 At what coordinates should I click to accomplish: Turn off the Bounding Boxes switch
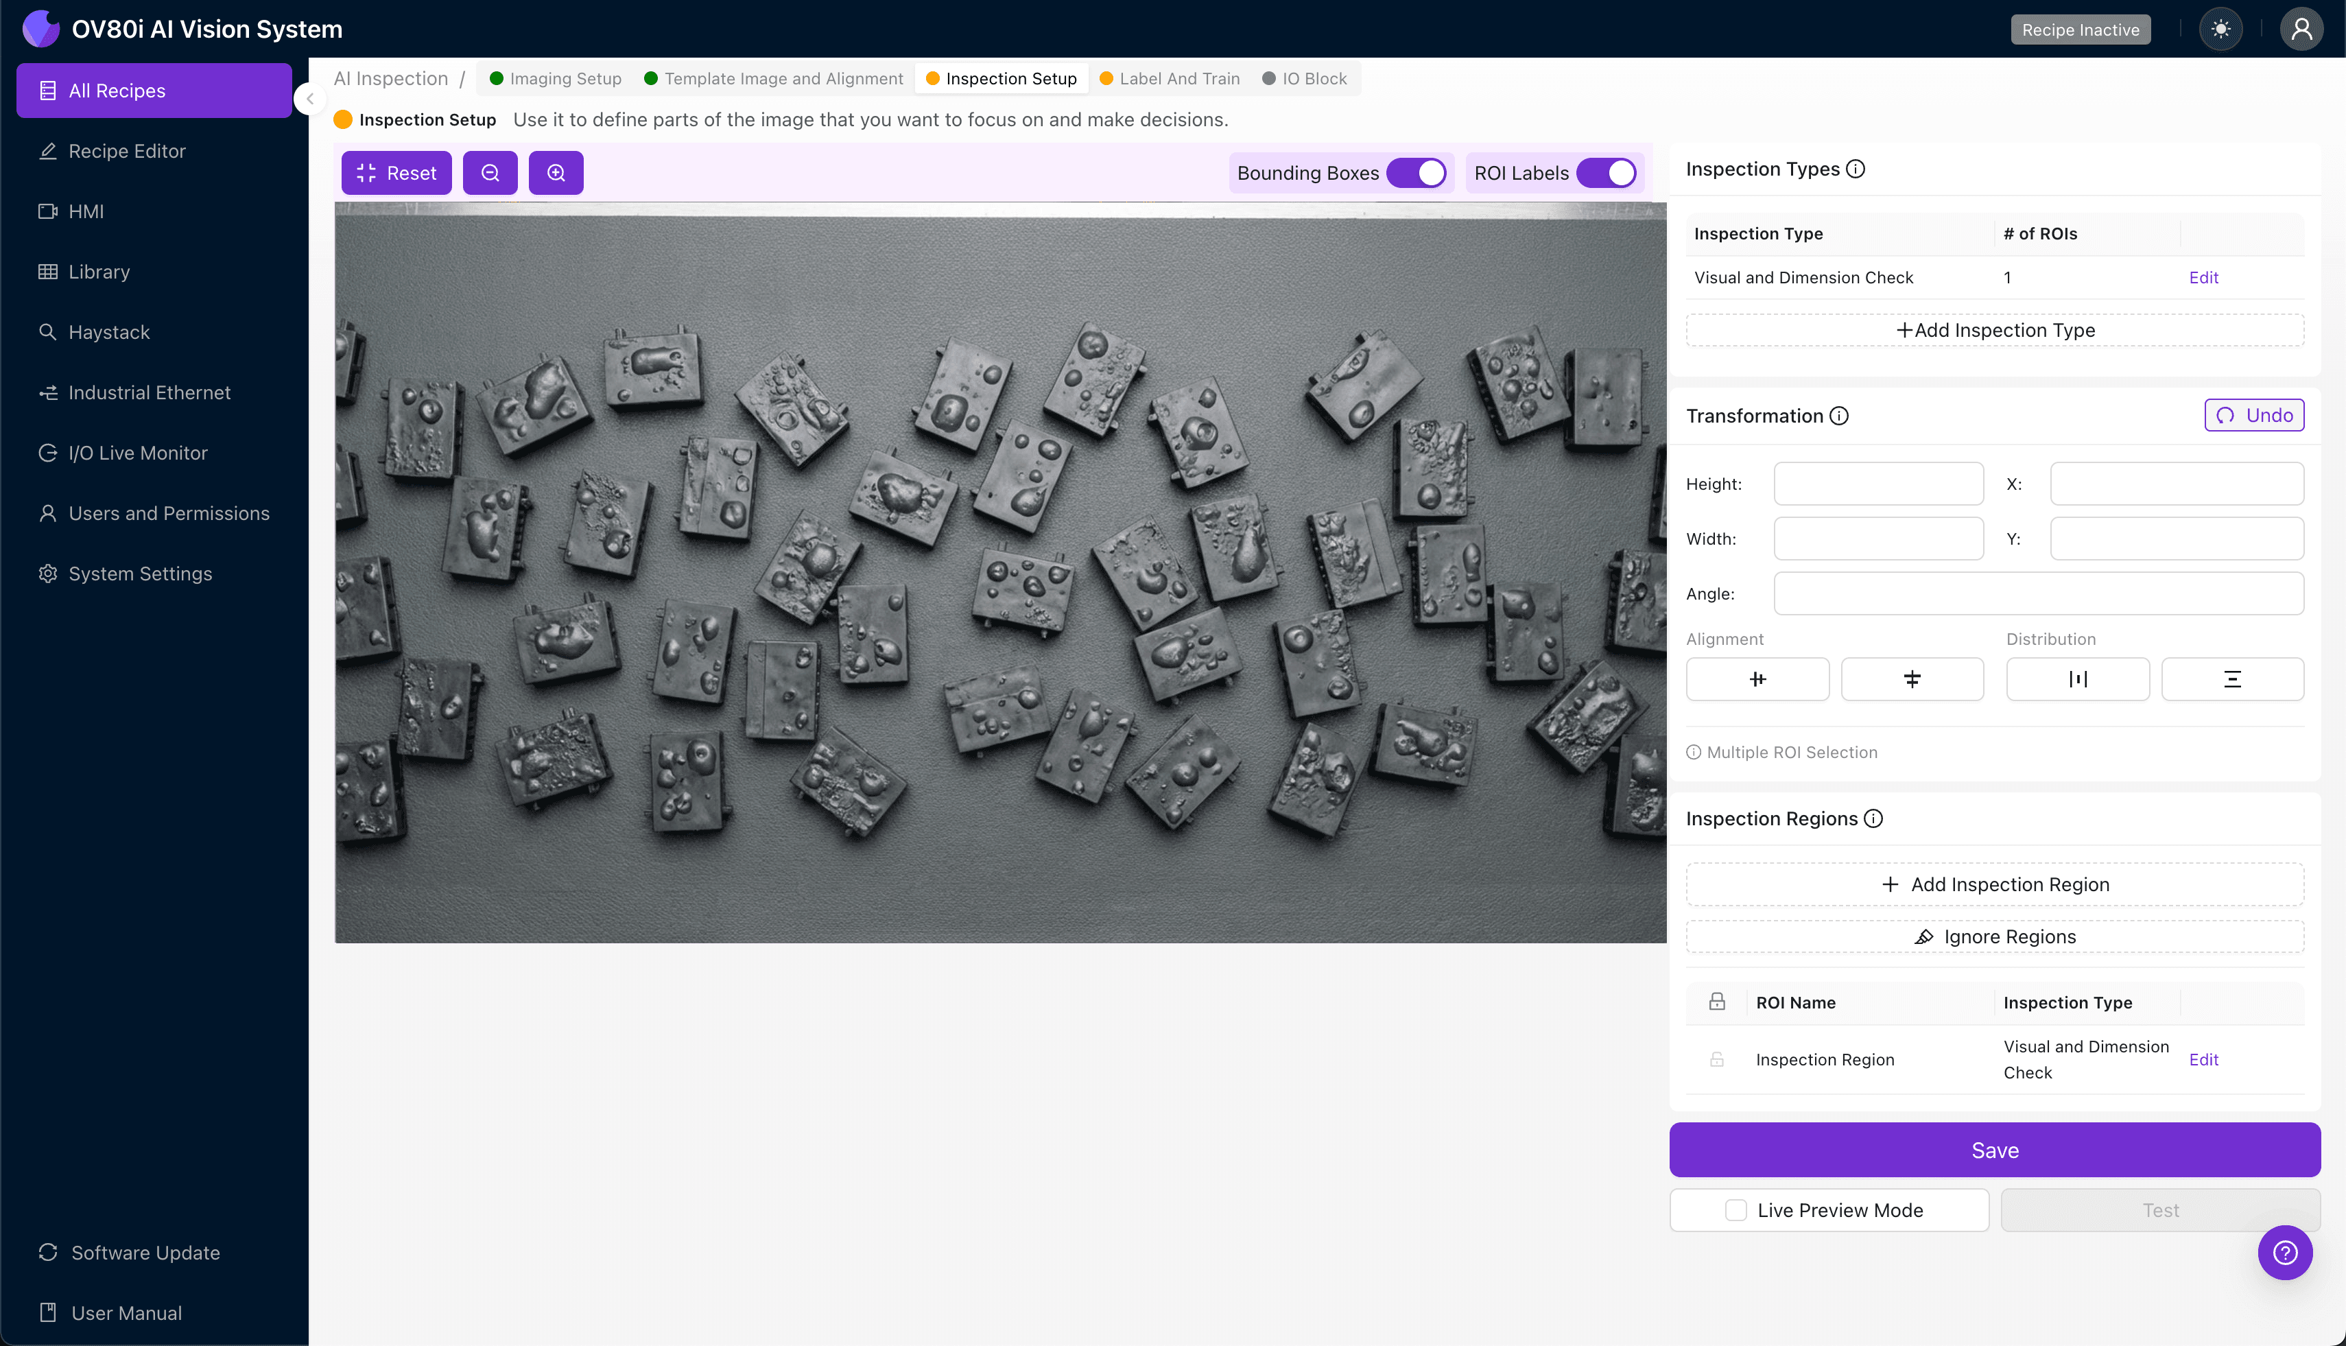pos(1416,173)
